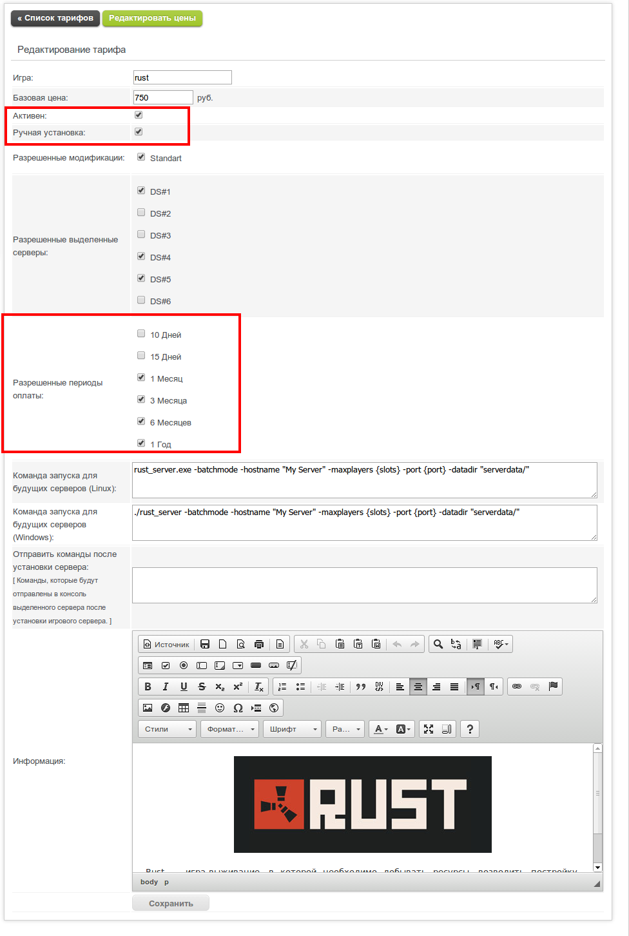
Task: Check the 15 Дней period checkbox
Action: coord(141,355)
